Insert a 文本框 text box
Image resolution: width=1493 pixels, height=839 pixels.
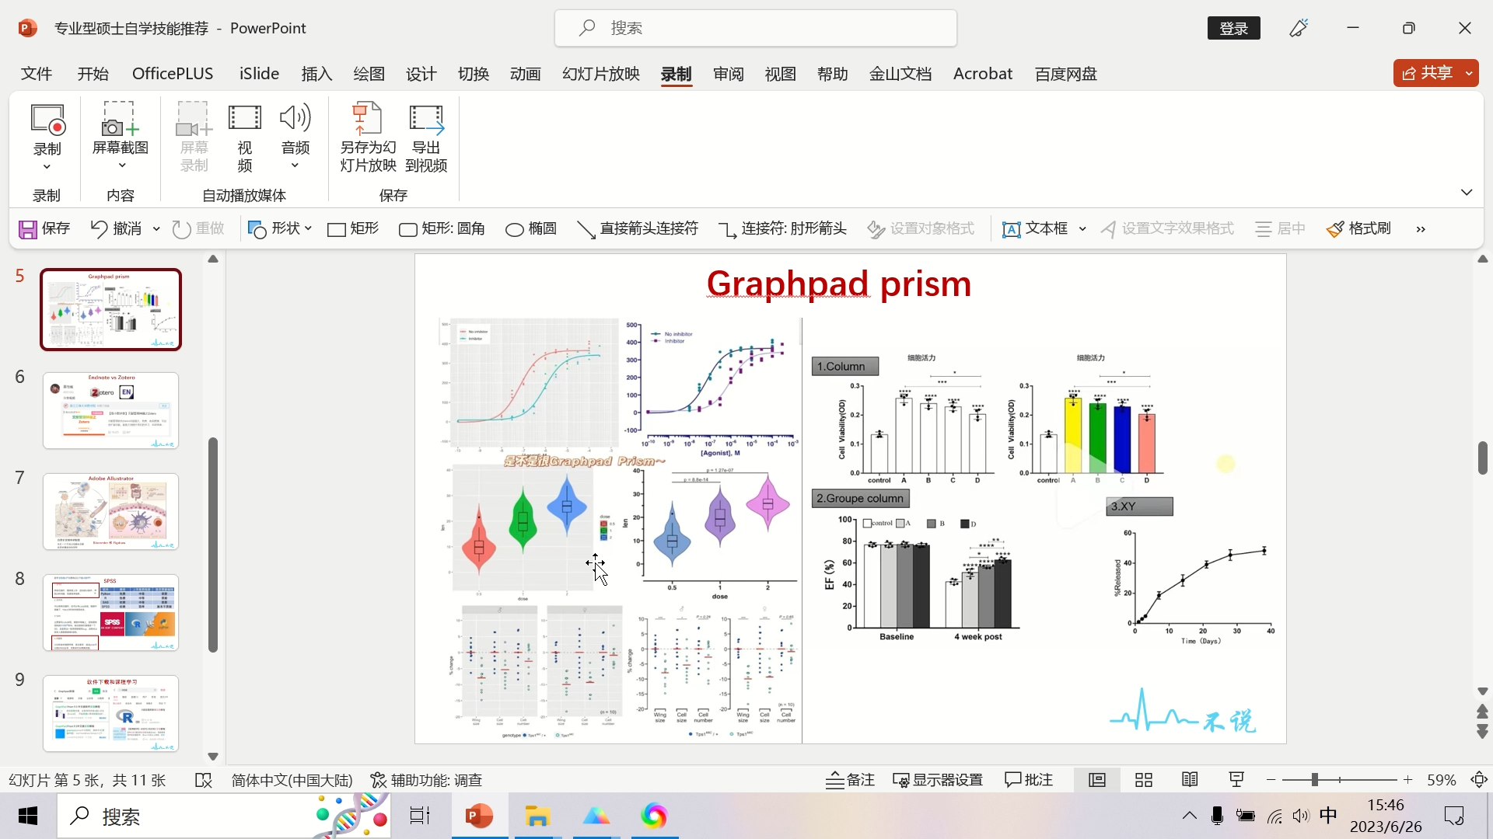(x=1036, y=229)
